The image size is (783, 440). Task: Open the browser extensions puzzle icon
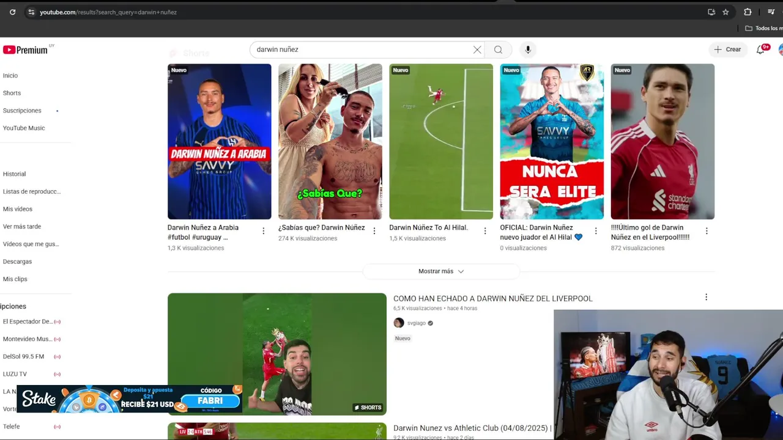point(748,12)
